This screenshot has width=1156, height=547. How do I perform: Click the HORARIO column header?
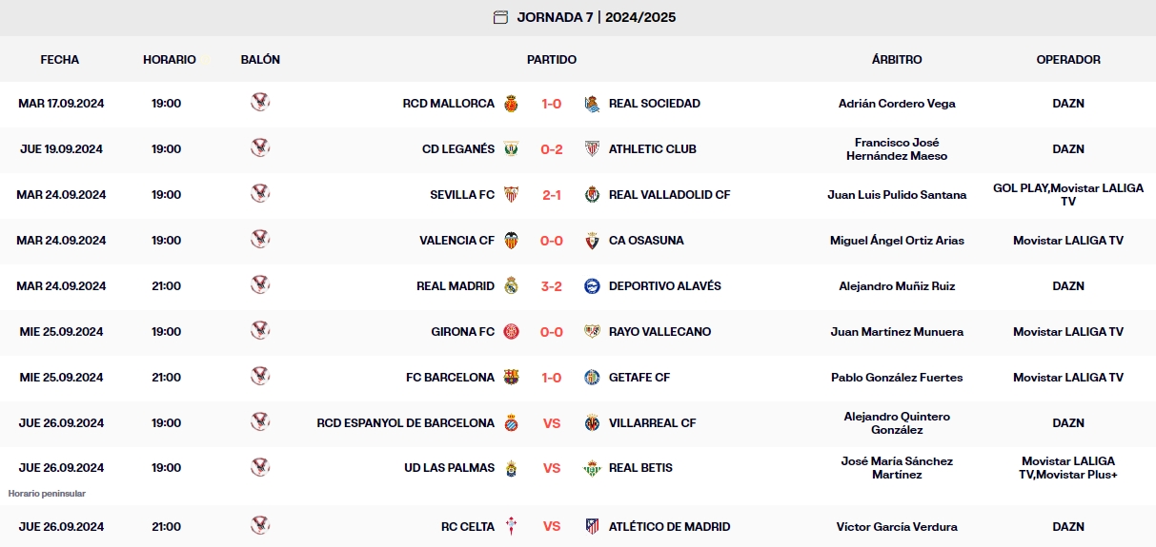point(170,60)
